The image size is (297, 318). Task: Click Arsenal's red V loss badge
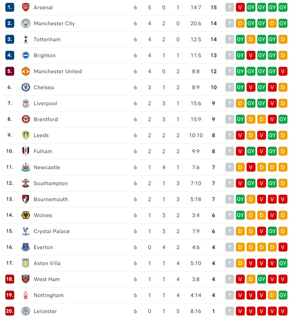coord(241,7)
